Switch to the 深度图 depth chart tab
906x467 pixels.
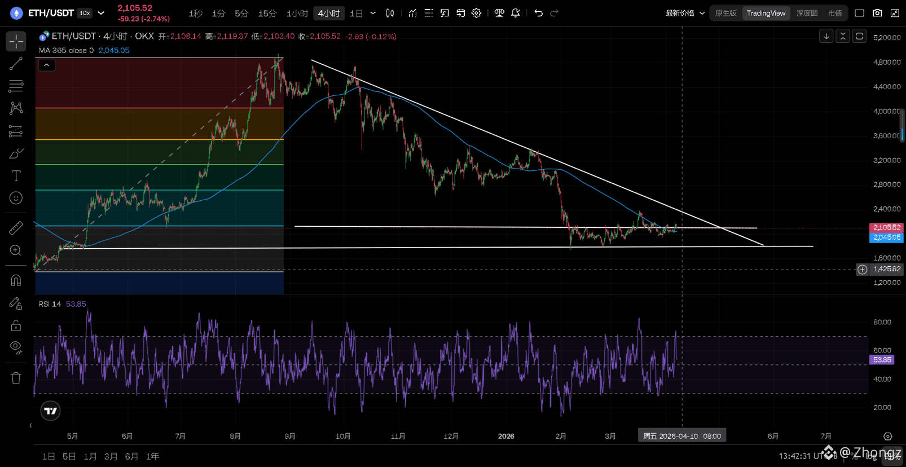(807, 13)
